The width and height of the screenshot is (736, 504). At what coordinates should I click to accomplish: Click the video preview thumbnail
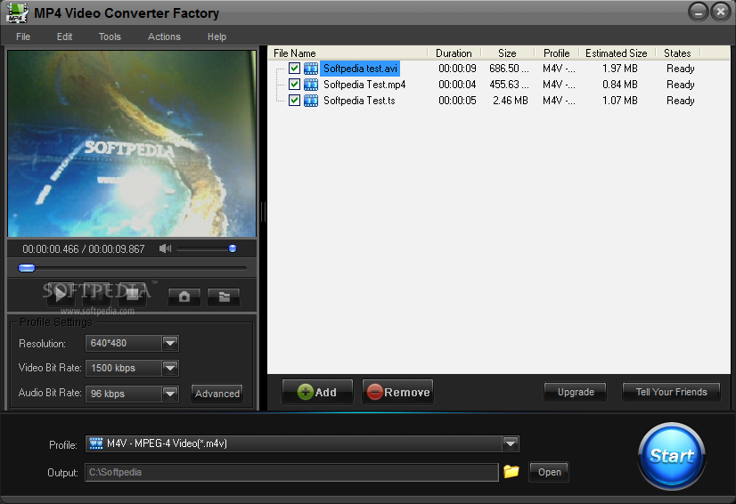(132, 143)
